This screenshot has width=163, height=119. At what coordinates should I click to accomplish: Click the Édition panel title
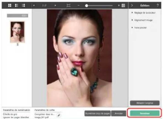click(x=145, y=6)
